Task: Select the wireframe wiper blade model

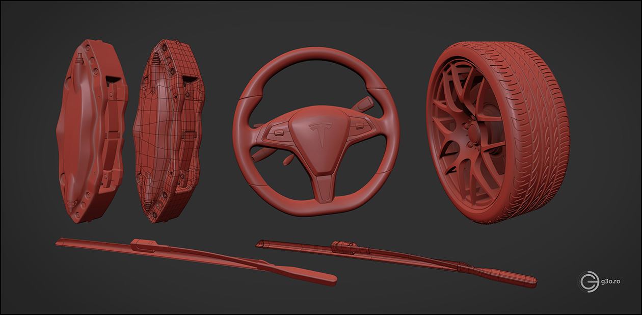Action: tap(397, 260)
